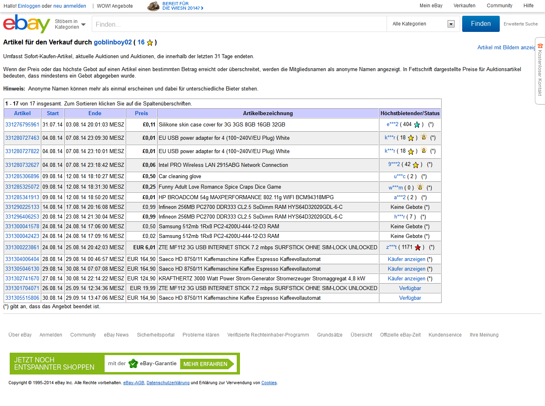Image resolution: width=545 pixels, height=406 pixels.
Task: Open item 331285306896
Action: (22, 177)
